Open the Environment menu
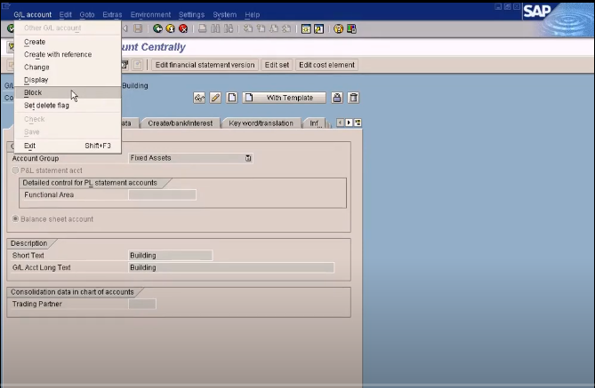 [x=150, y=15]
